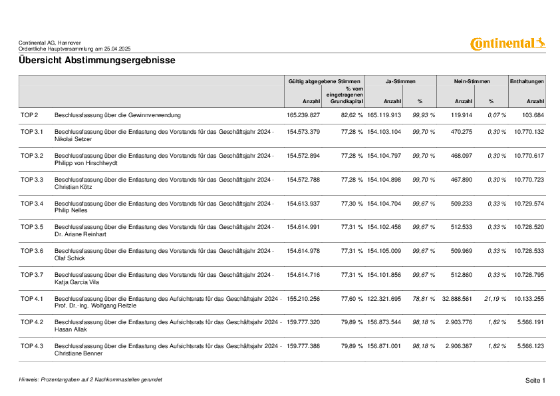Select the heading 'Übersicht Abstimmungsergebnisse'
The height and width of the screenshot is (396, 560).
(97, 60)
